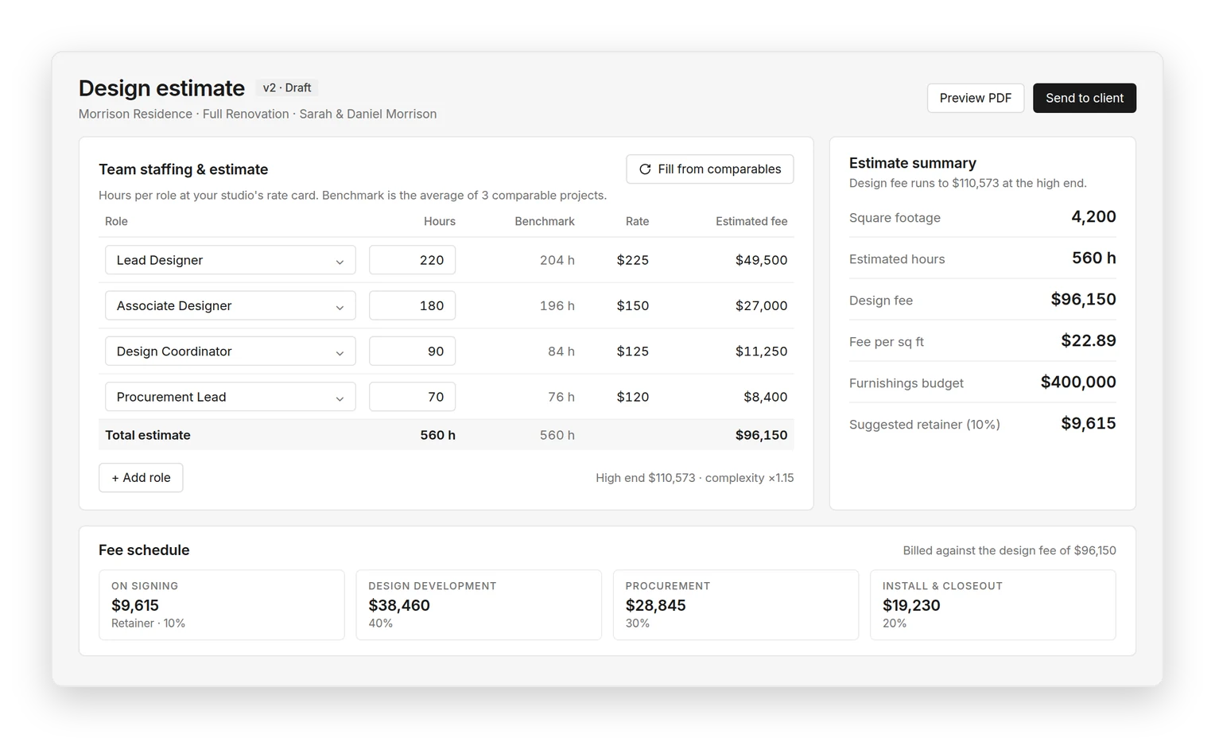Click the Lead Designer rate $225
Image resolution: width=1215 pixels, height=738 pixels.
(633, 260)
